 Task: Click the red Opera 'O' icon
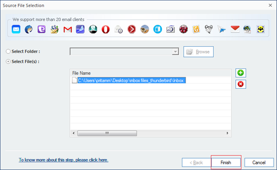106,29
